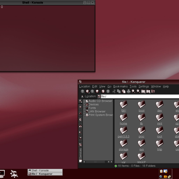Click the Print icon in Konqueror toolbar
The height and width of the screenshot is (179, 179).
(128, 91)
